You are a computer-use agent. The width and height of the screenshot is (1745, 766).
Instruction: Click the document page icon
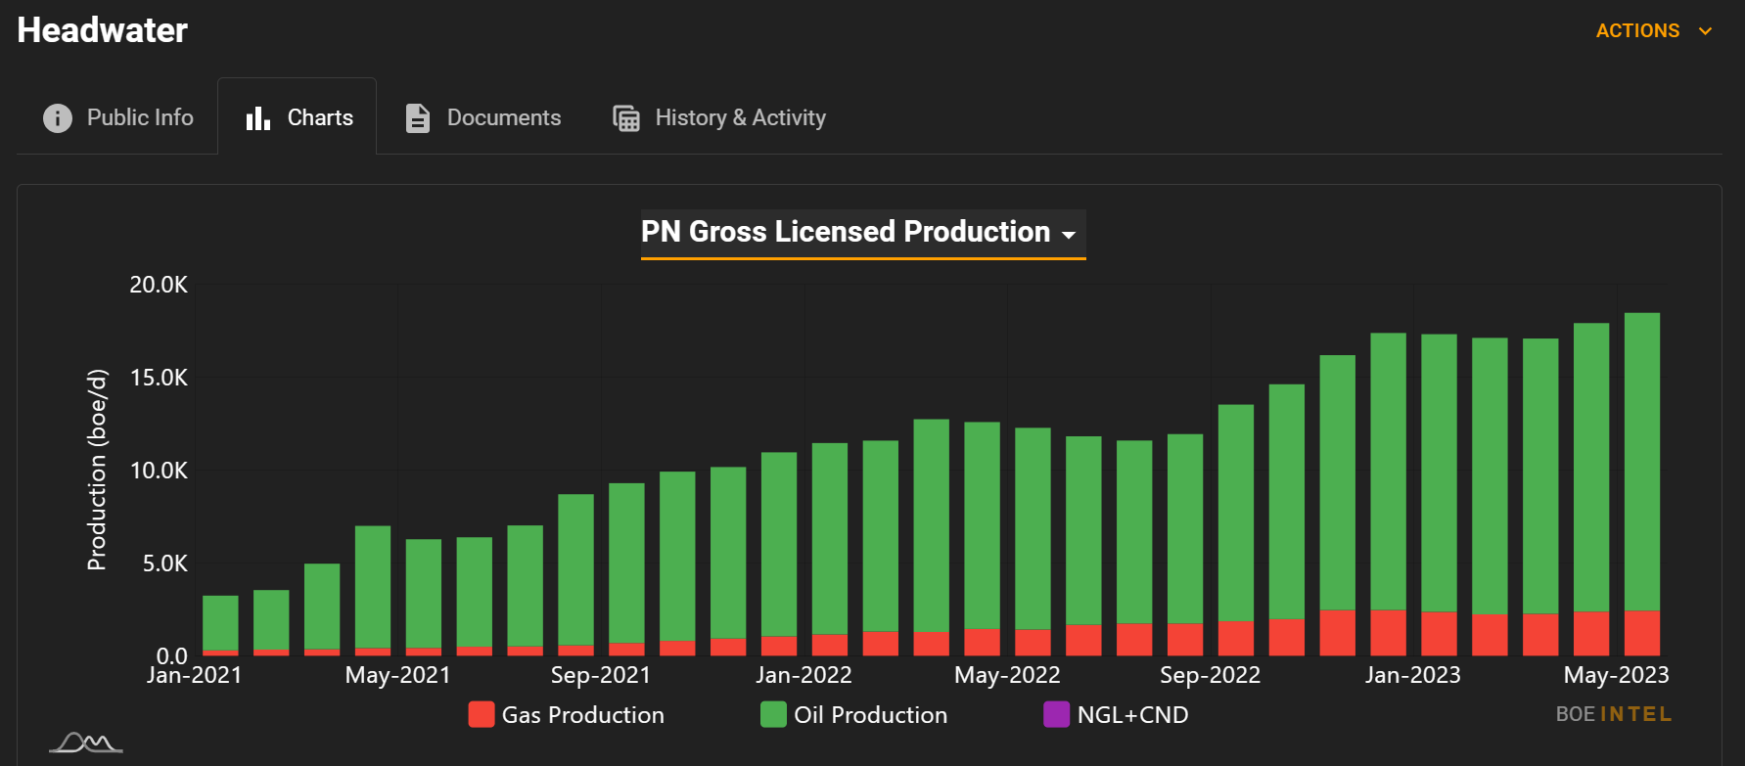point(418,118)
